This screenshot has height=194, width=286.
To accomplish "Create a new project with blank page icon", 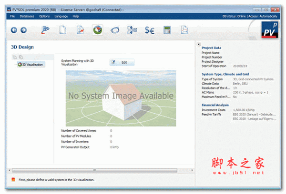I will 63,30.
